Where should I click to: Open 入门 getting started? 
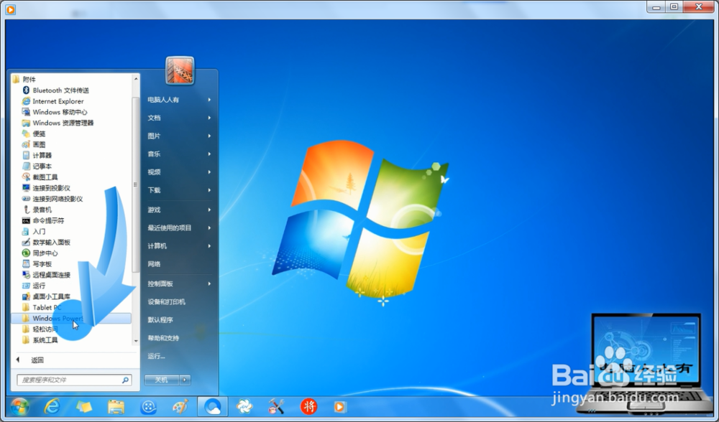34,232
